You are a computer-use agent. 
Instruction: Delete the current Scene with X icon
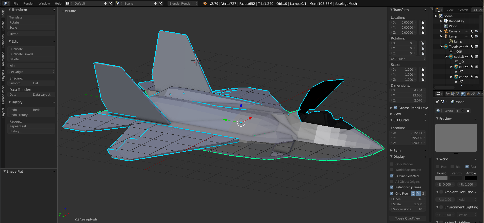[x=161, y=3]
